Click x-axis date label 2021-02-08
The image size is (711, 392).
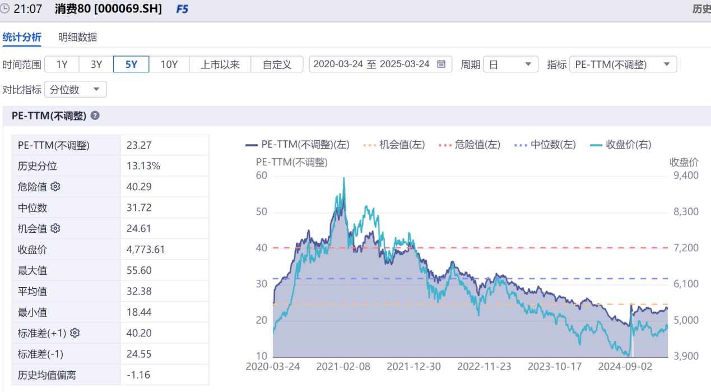point(343,367)
